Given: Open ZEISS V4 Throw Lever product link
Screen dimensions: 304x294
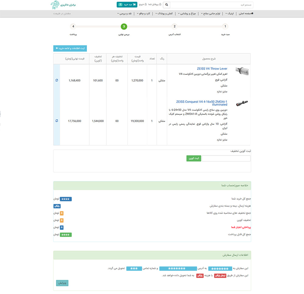Looking at the screenshot, I should pyautogui.click(x=212, y=69).
